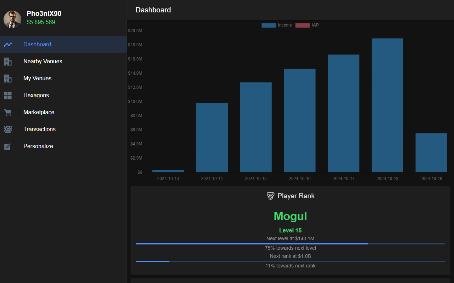Click the Hexagons grid icon
Screen dimensions: 454x283
(x=8, y=96)
